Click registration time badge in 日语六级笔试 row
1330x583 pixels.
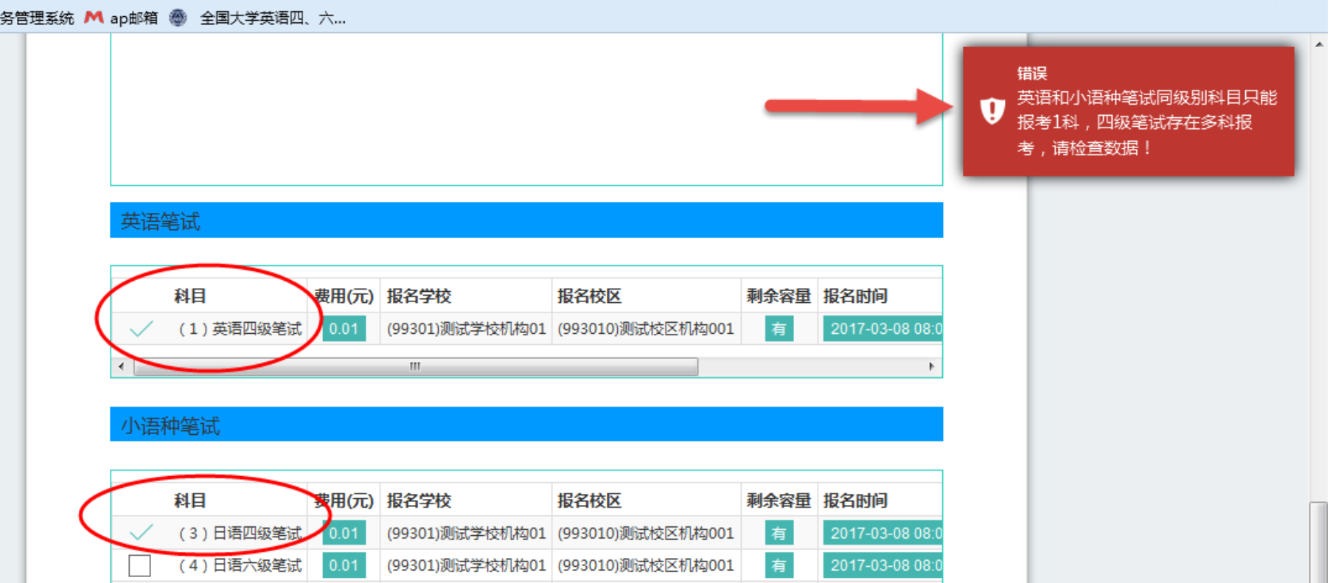click(882, 565)
